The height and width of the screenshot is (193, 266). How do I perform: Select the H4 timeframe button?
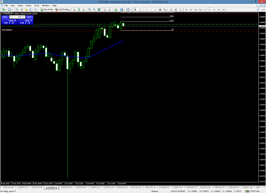[209, 10]
